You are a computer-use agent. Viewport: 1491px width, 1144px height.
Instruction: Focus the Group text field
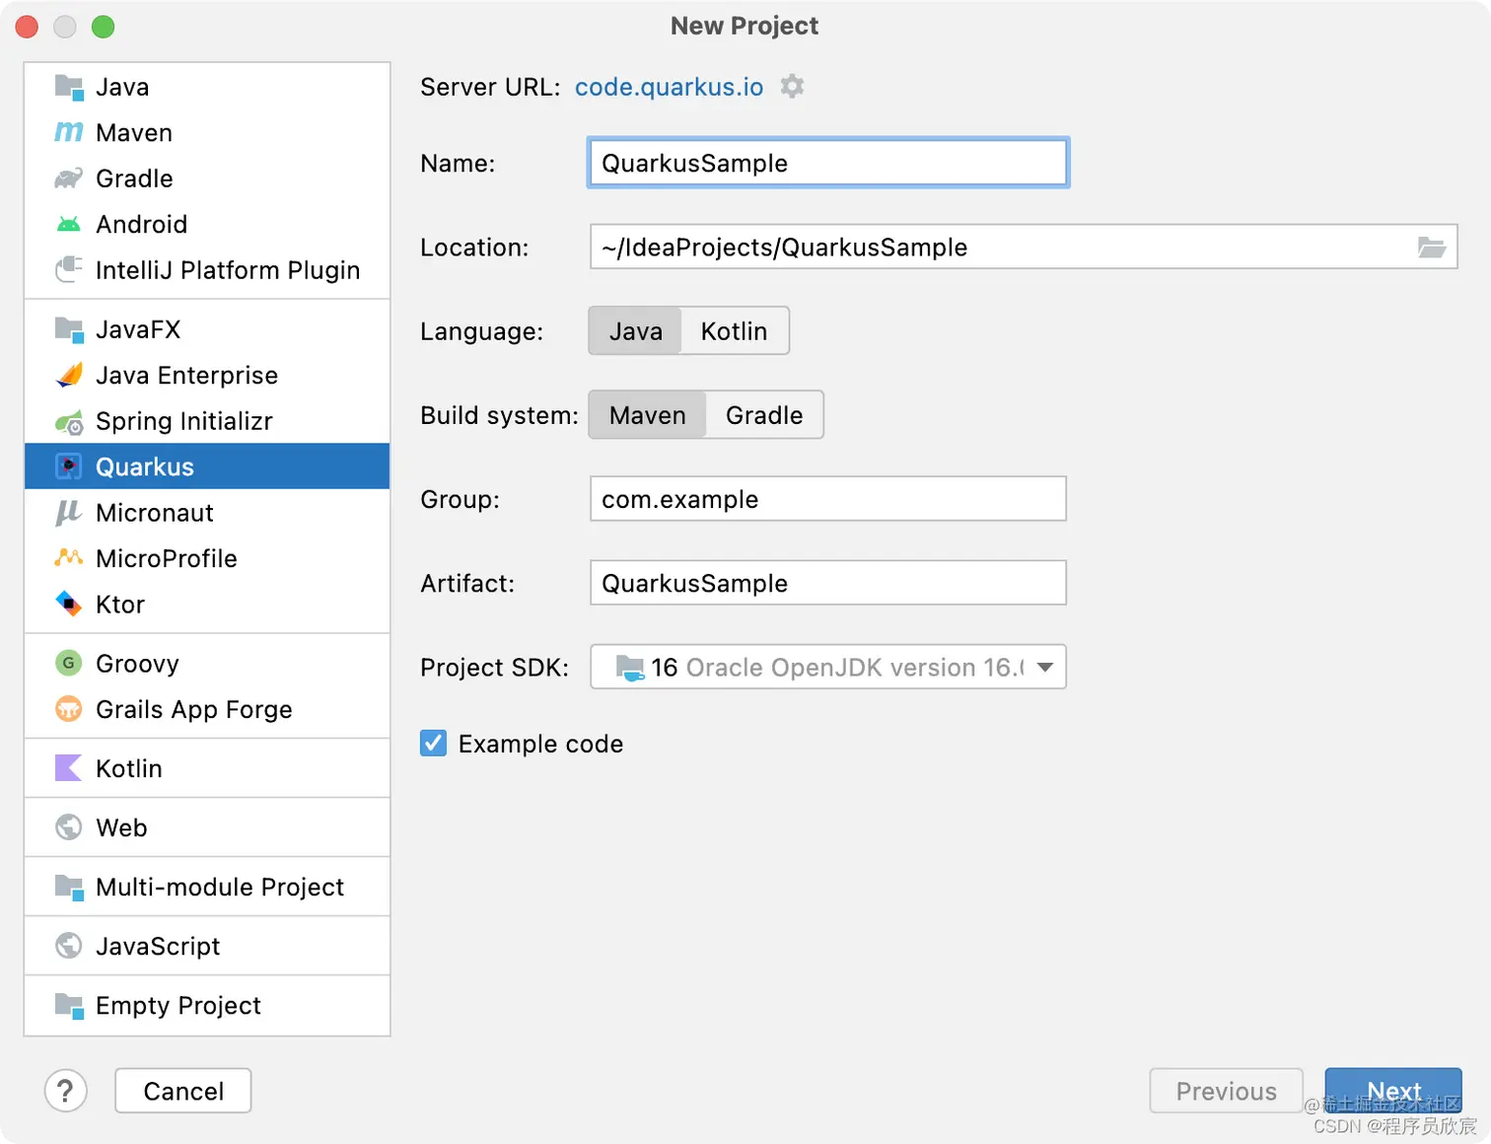[827, 499]
